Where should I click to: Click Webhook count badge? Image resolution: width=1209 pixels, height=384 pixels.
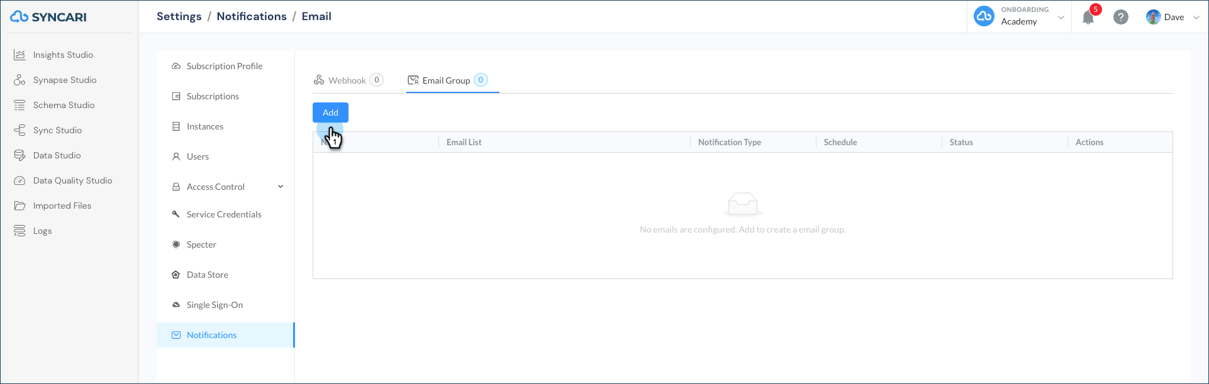pyautogui.click(x=377, y=80)
